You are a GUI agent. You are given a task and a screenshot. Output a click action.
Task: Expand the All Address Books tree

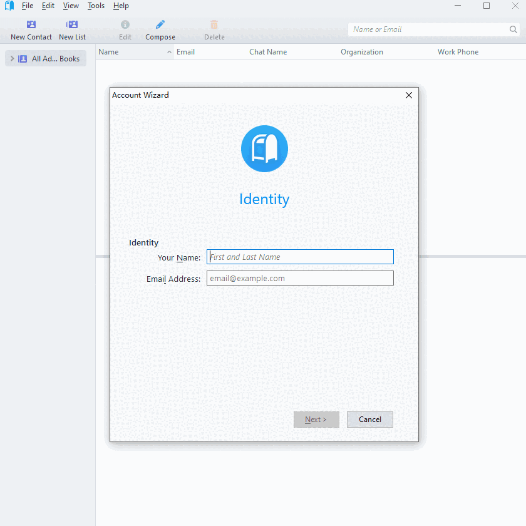12,59
